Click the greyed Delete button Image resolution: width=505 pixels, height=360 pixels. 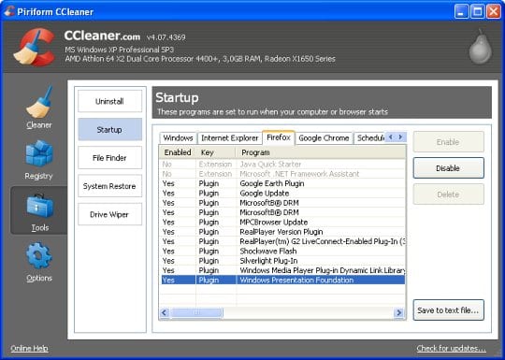coord(448,194)
